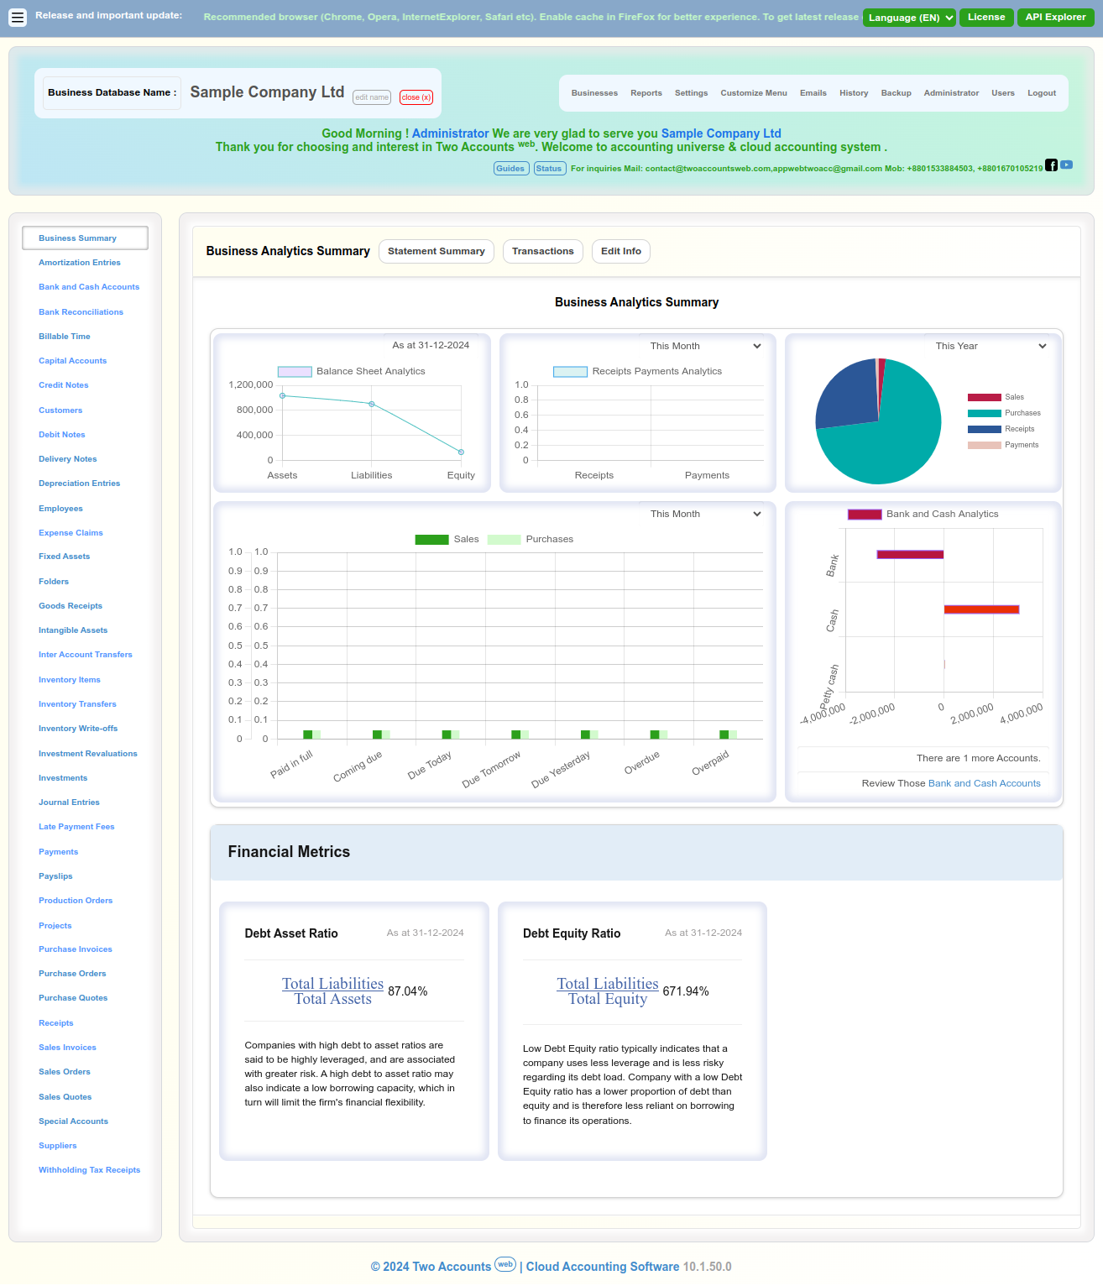This screenshot has height=1286, width=1103.
Task: Review those Bank and Cash Accounts
Action: click(984, 783)
